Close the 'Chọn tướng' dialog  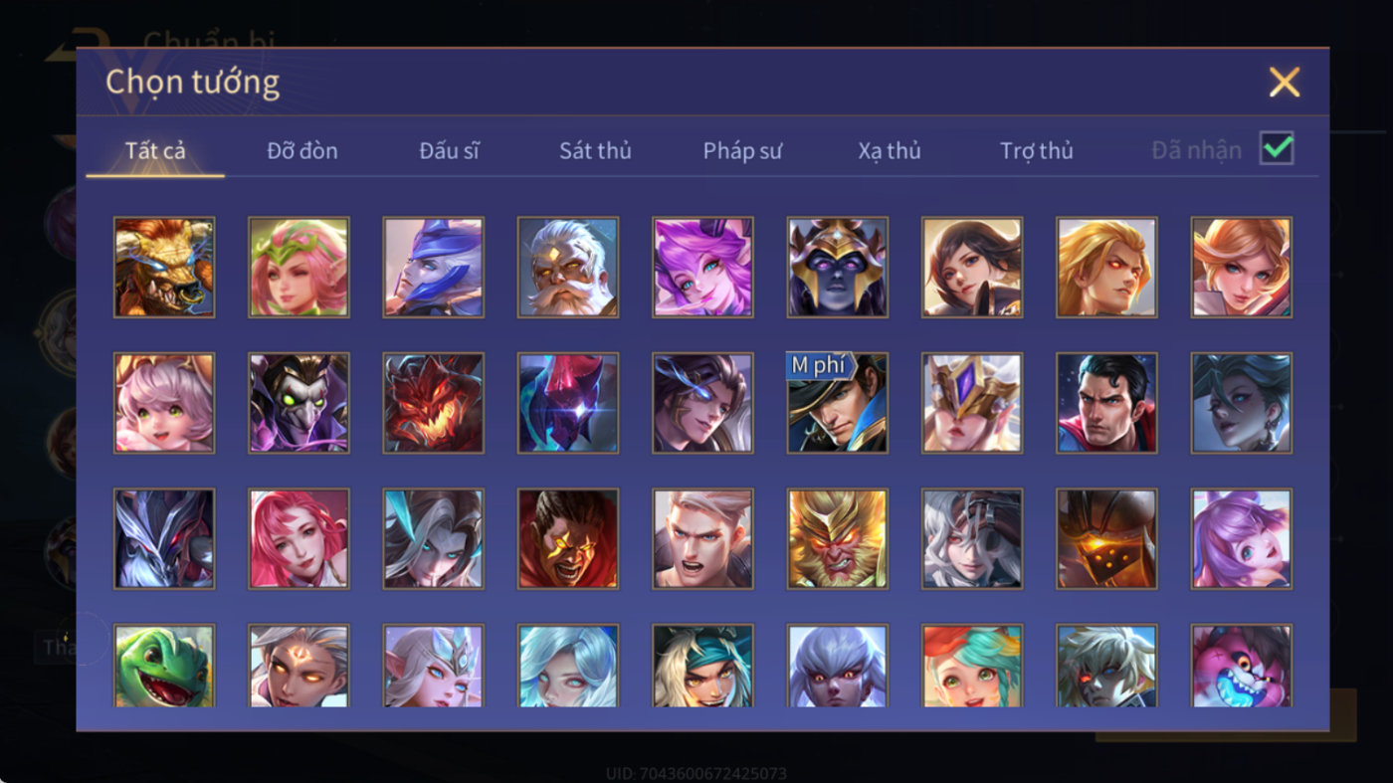(1285, 82)
